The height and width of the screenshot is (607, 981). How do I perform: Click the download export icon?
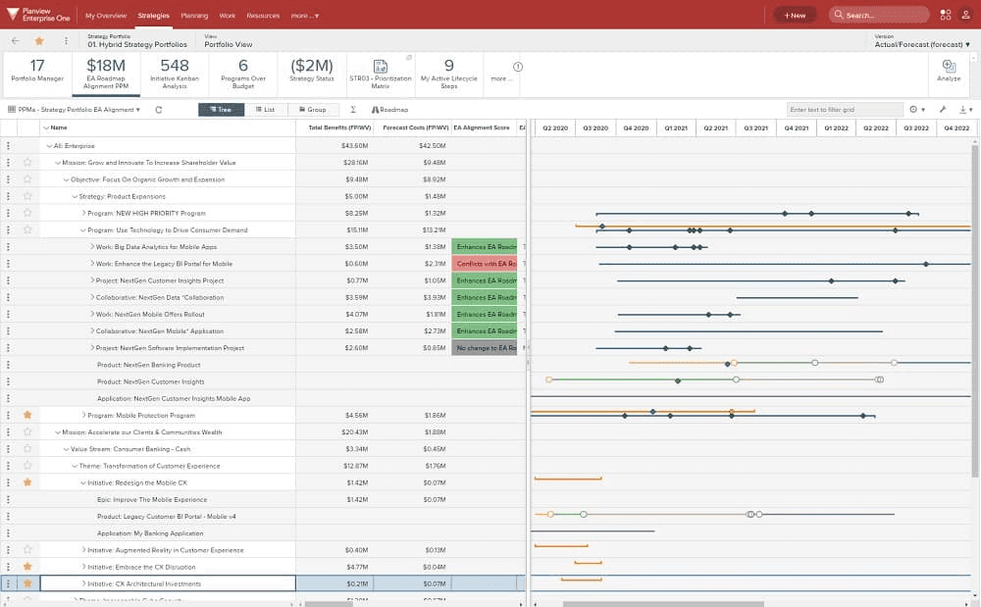pos(963,110)
